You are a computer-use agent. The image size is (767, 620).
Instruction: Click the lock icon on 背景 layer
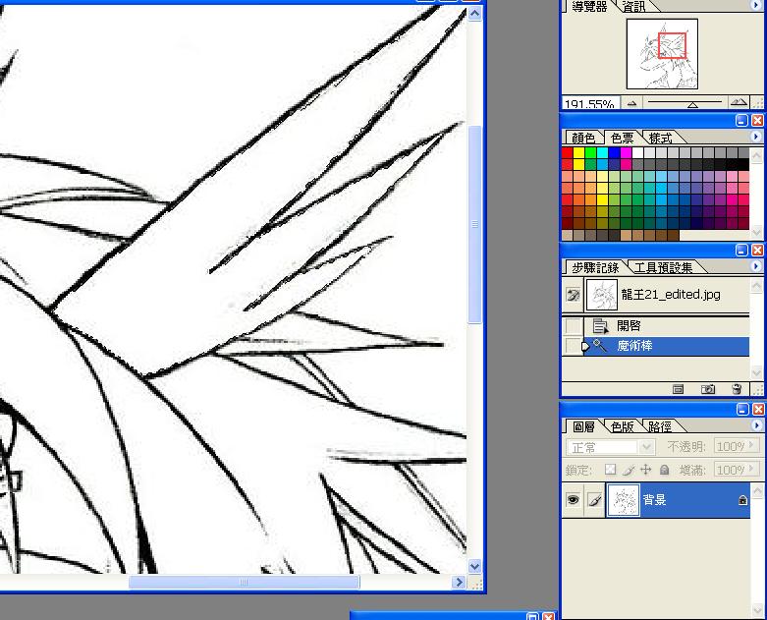tap(742, 501)
